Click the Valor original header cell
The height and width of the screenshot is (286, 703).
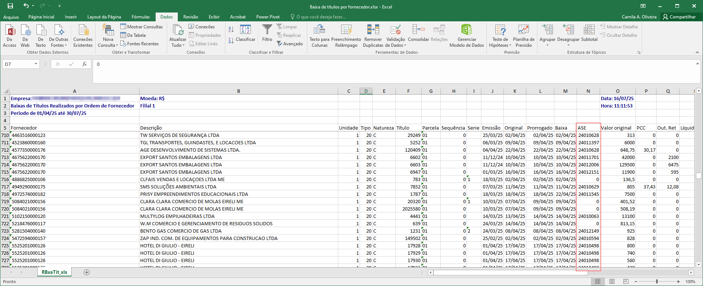(x=618, y=128)
